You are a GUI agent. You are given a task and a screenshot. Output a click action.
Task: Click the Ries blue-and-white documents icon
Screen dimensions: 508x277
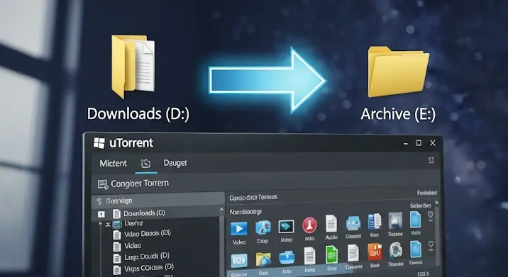pyautogui.click(x=375, y=222)
